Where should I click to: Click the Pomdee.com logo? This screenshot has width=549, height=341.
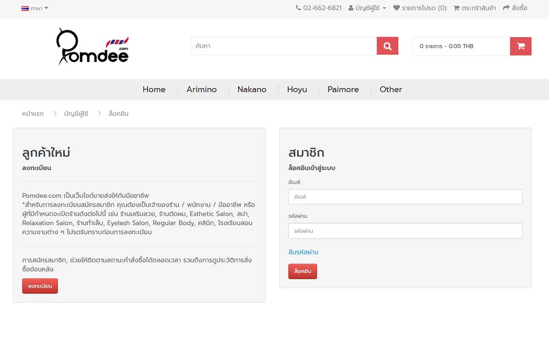pos(93,46)
